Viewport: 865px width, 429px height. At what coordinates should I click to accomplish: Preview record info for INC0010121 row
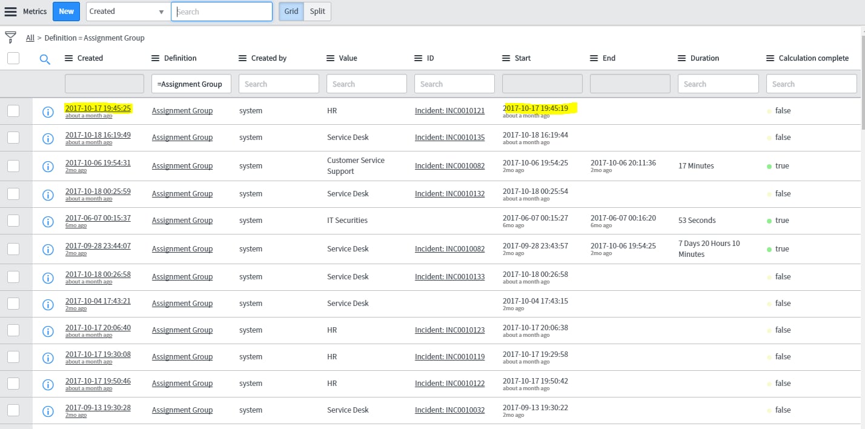tap(48, 111)
